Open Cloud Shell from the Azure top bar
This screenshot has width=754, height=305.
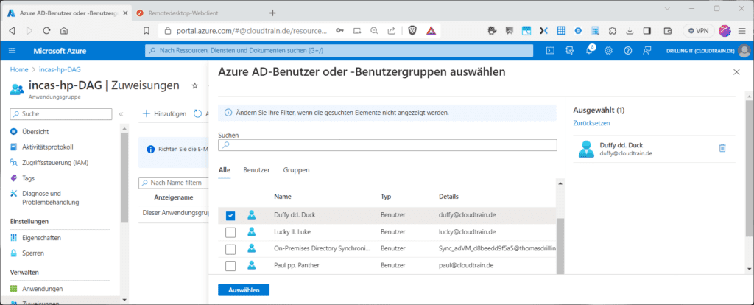[551, 51]
